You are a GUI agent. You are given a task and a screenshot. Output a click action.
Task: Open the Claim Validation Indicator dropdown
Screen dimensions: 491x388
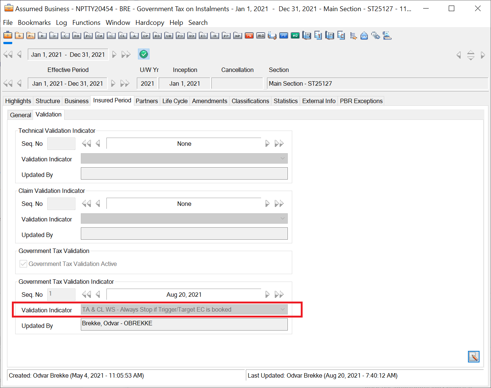[x=283, y=219]
